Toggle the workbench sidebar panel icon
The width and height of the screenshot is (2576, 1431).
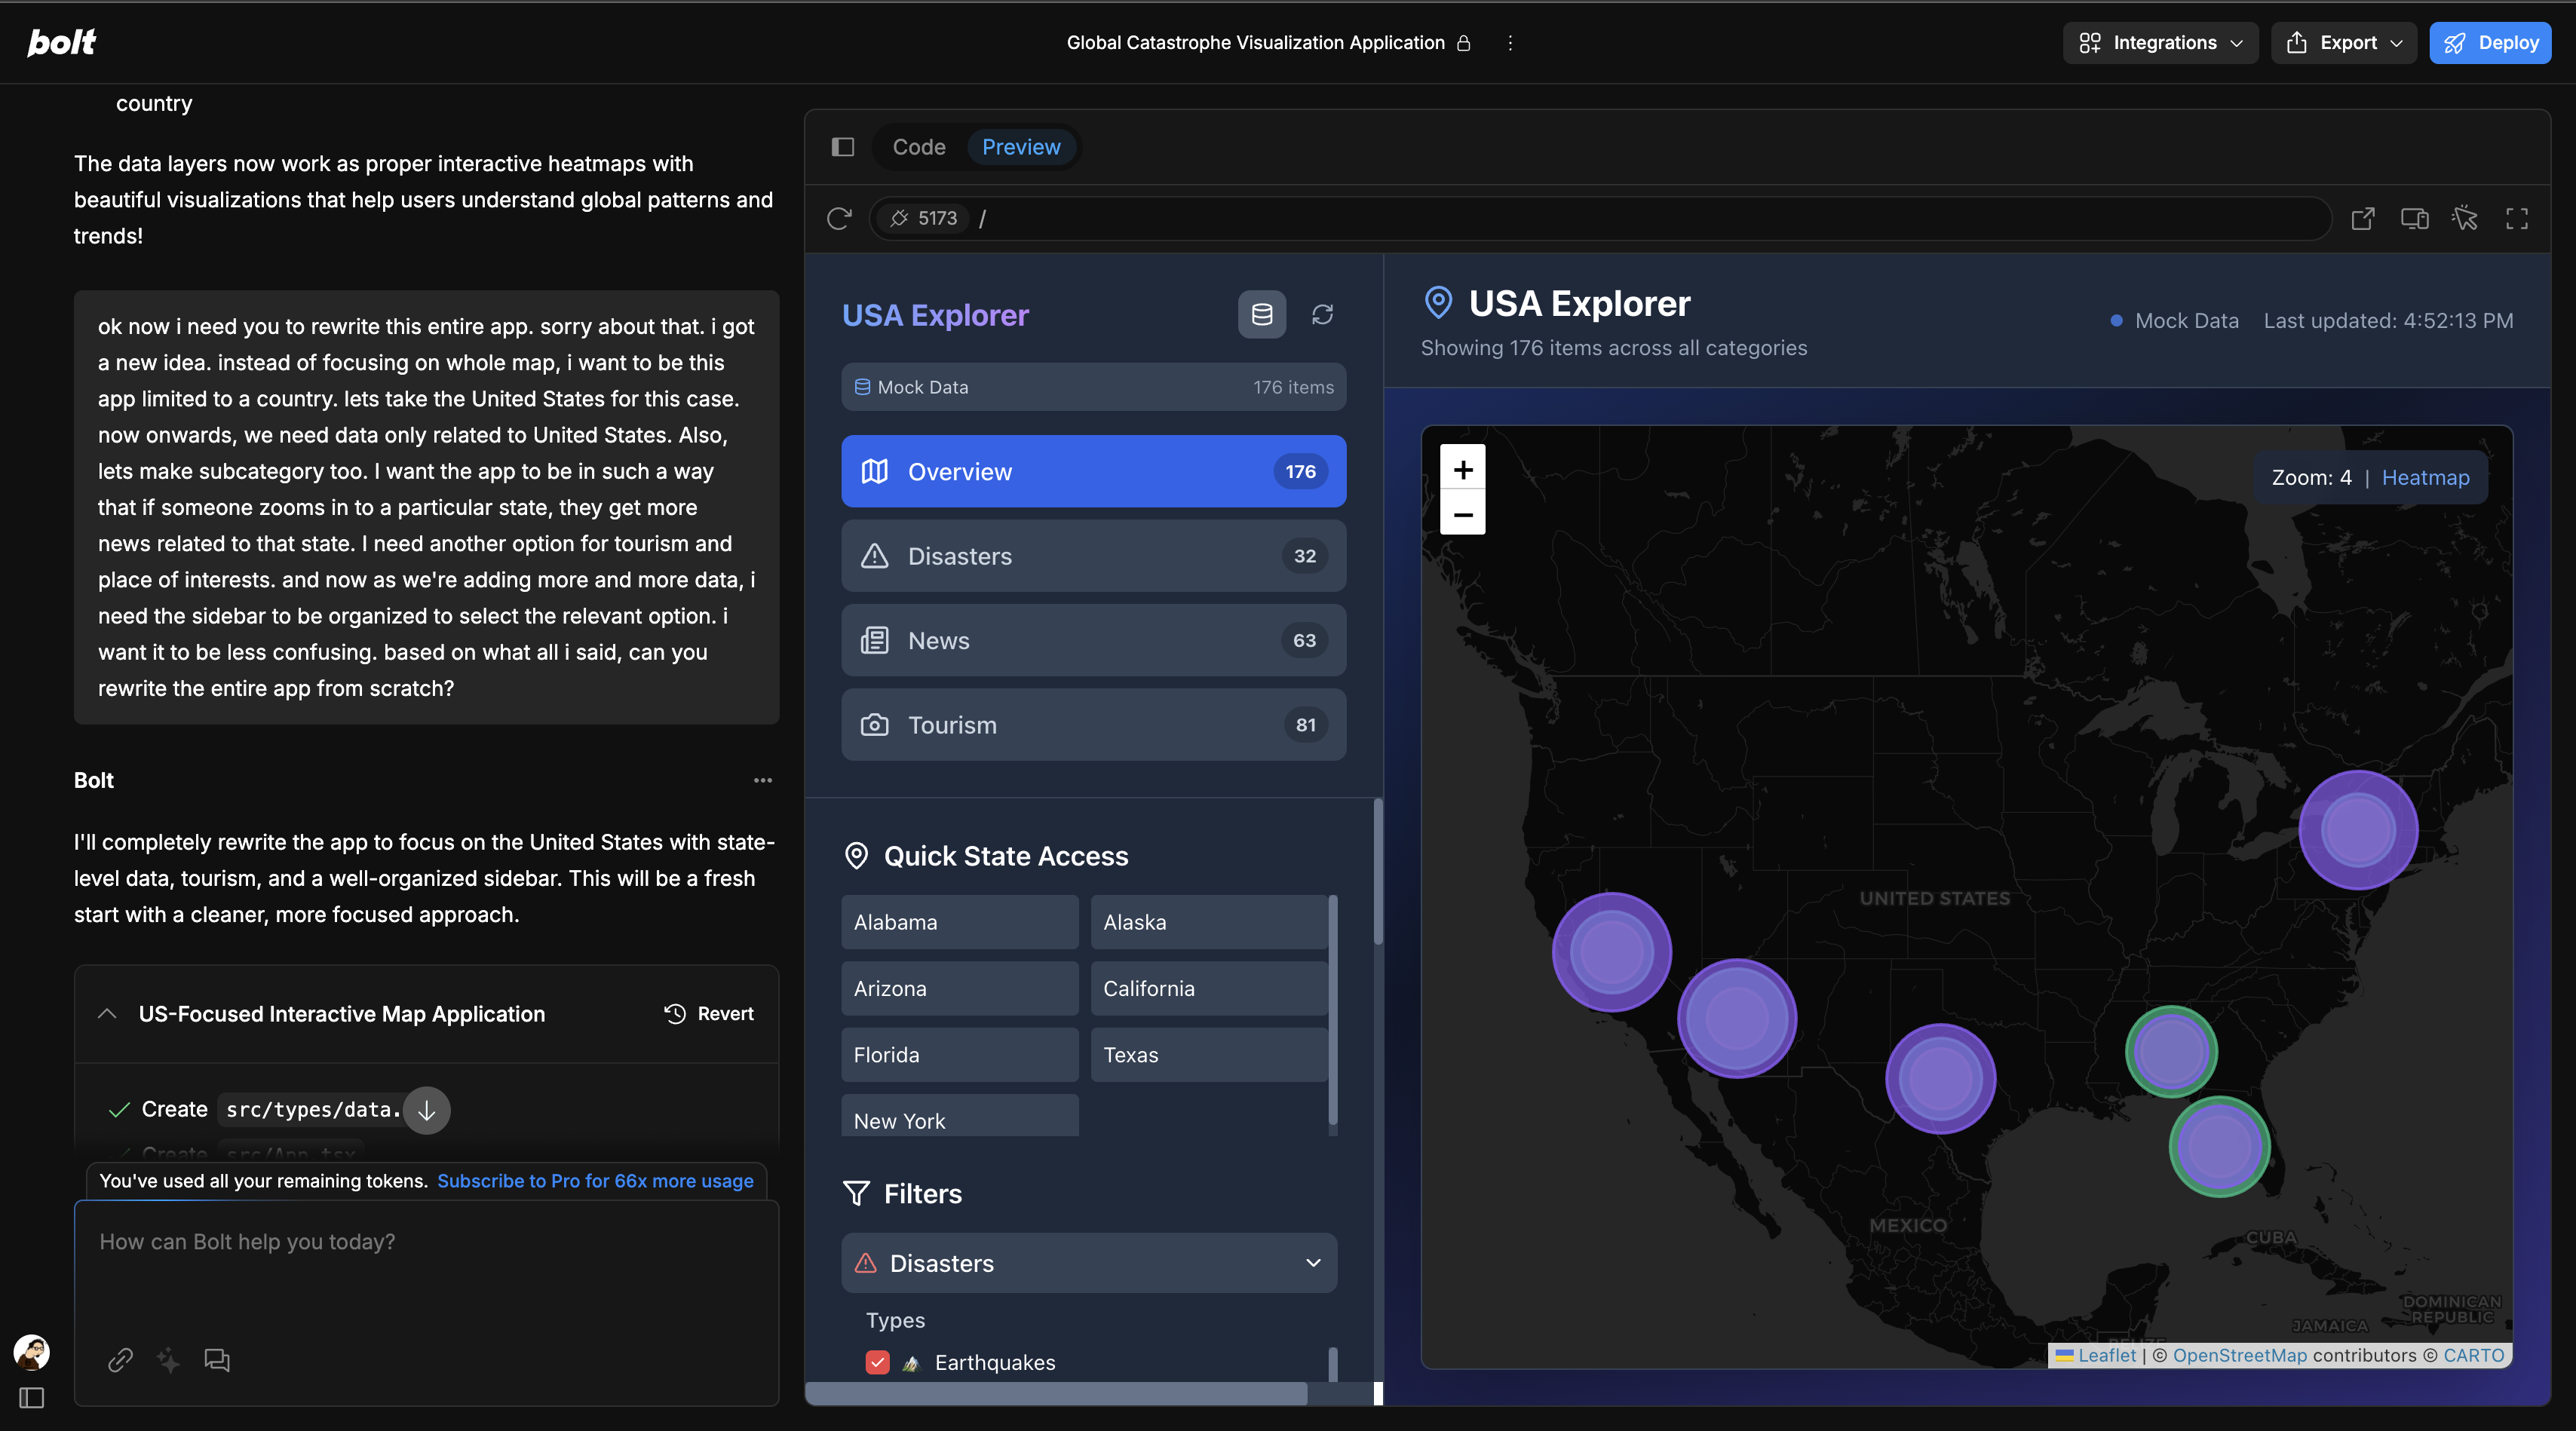click(843, 147)
